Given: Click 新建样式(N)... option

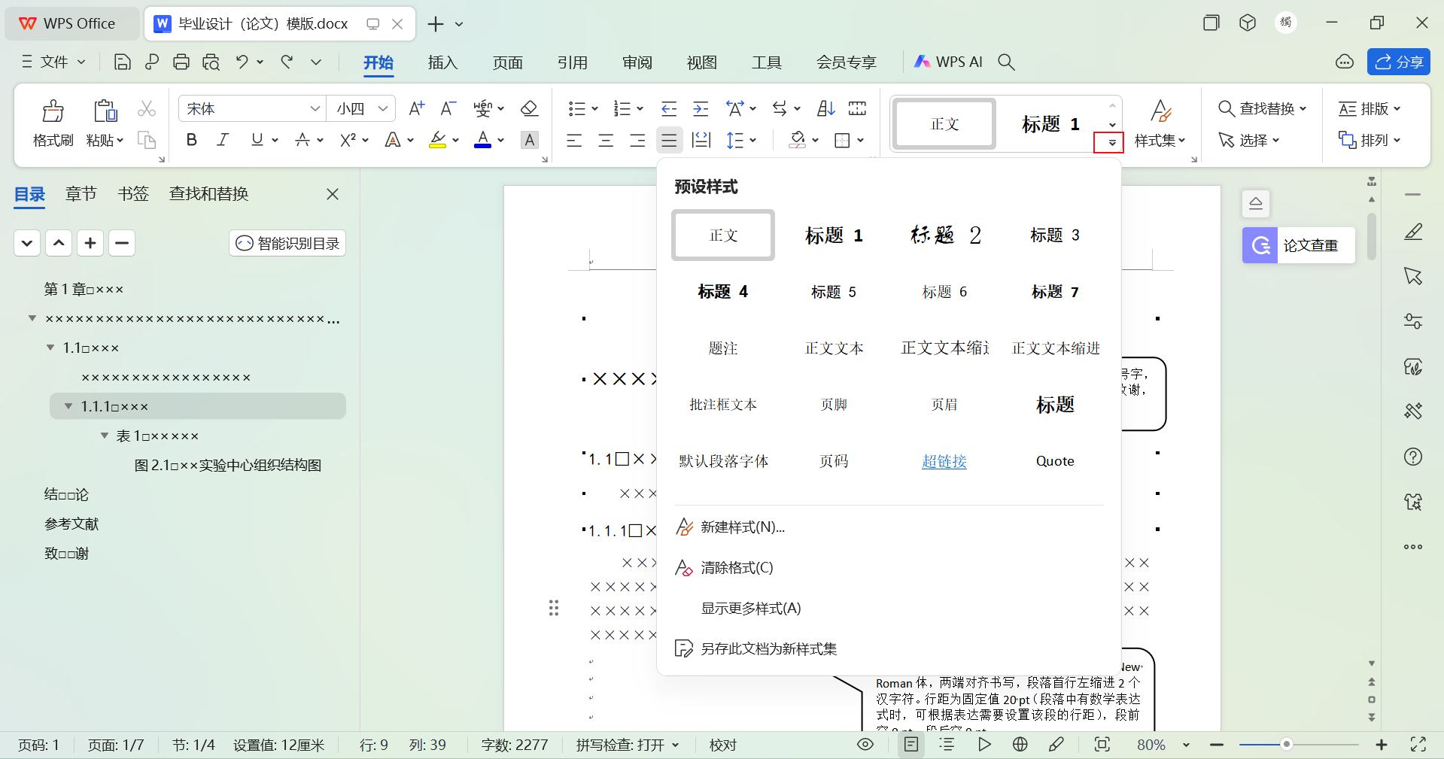Looking at the screenshot, I should click(742, 527).
